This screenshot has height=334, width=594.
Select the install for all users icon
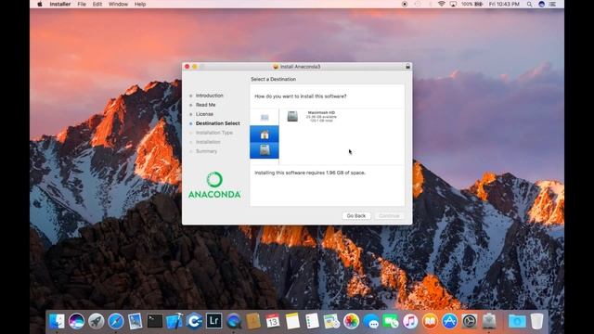[x=265, y=118]
